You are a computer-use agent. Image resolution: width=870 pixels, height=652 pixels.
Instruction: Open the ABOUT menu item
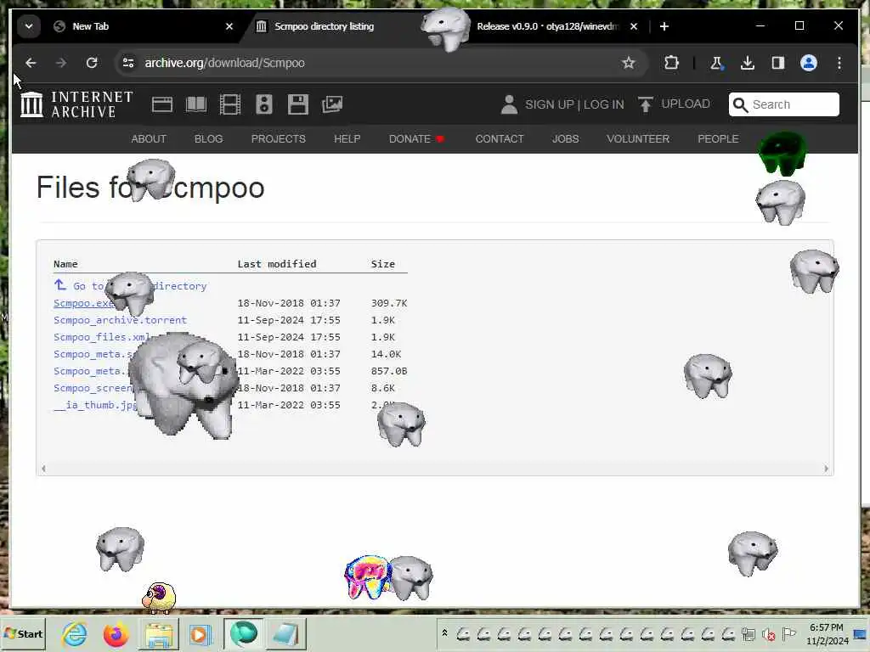pos(149,139)
